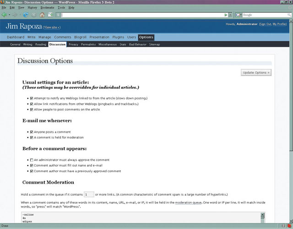
Task: Click the Stop loading icon
Action: tap(34, 15)
